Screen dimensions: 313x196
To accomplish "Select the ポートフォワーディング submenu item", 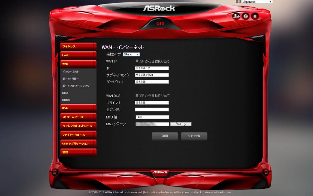I will (x=76, y=86).
